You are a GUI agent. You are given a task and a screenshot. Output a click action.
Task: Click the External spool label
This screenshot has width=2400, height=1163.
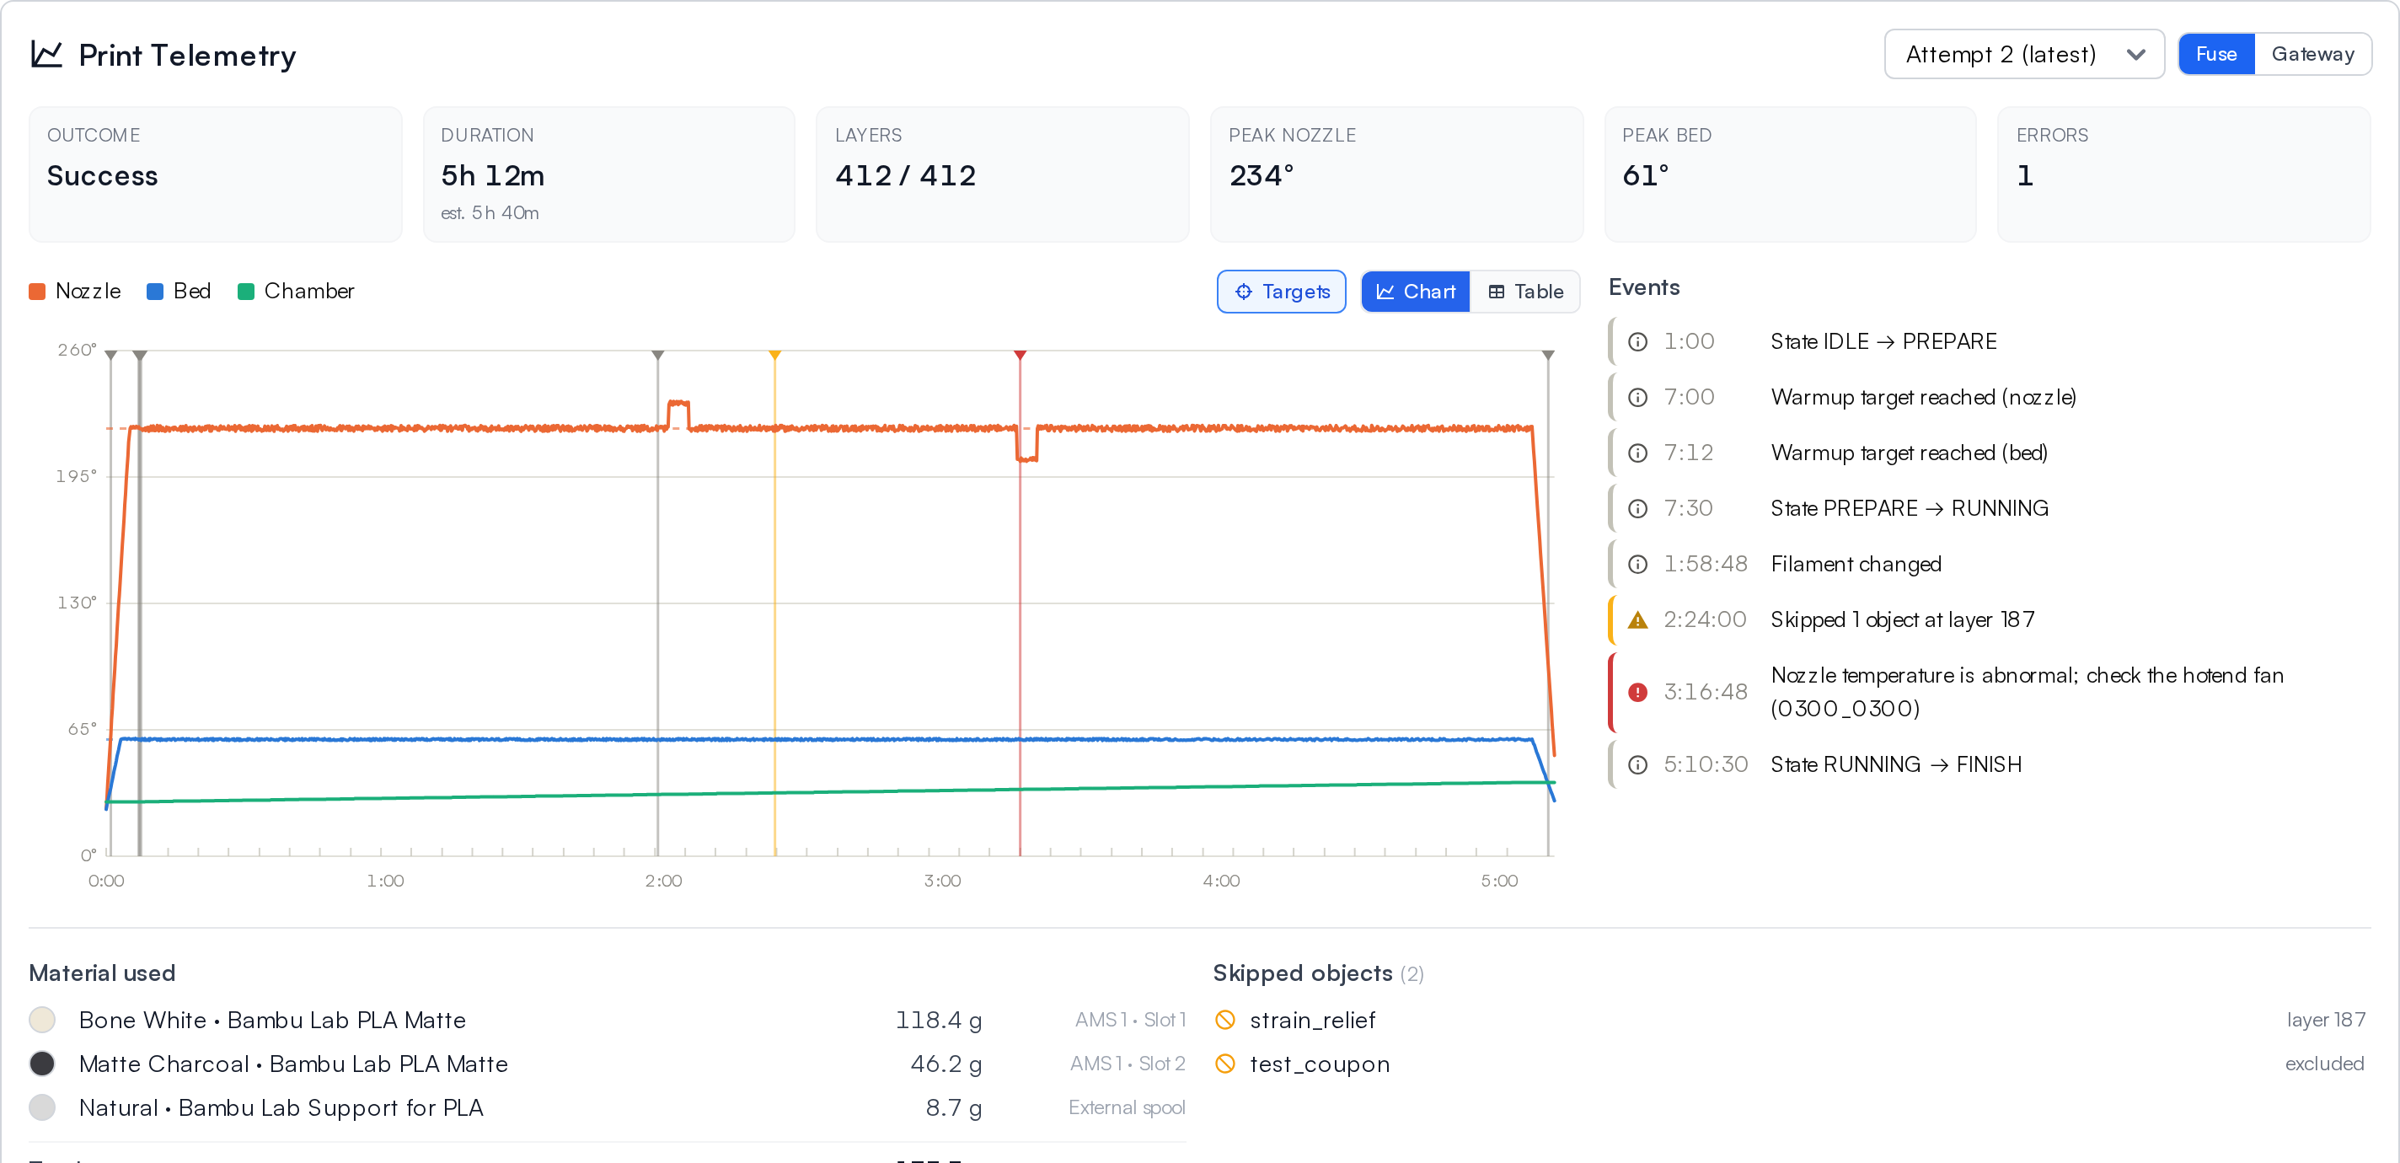coord(1127,1107)
